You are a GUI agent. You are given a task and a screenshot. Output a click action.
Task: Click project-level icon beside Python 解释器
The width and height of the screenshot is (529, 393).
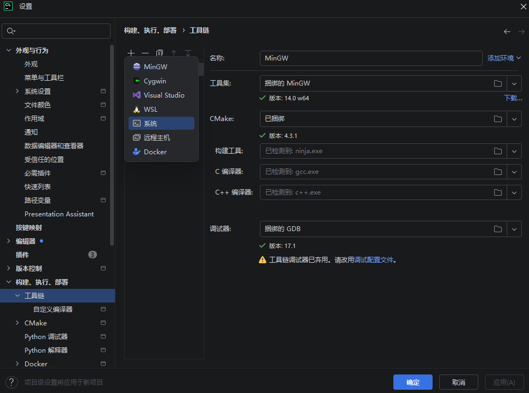(x=103, y=350)
